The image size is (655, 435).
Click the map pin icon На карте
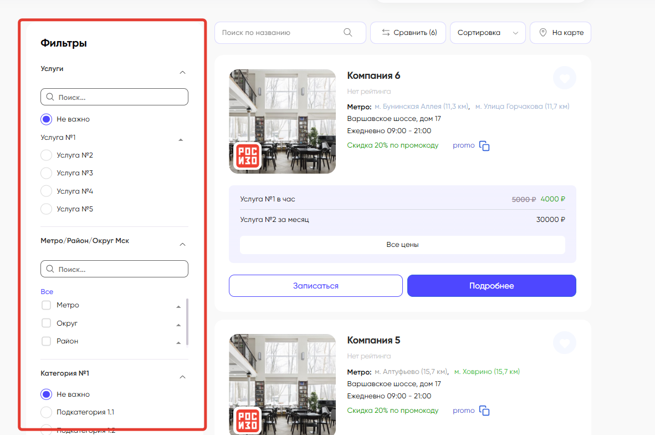coord(543,33)
